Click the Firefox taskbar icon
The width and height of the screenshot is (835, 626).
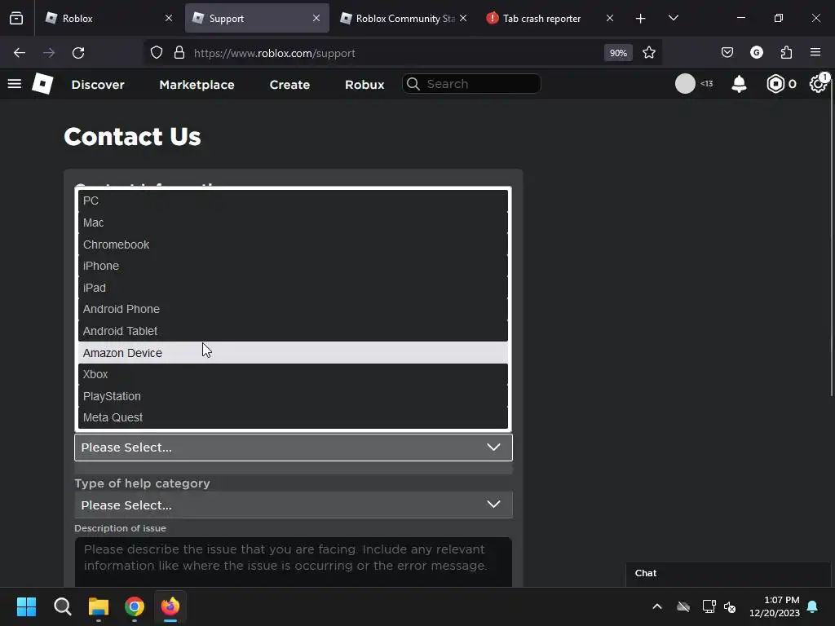(170, 606)
